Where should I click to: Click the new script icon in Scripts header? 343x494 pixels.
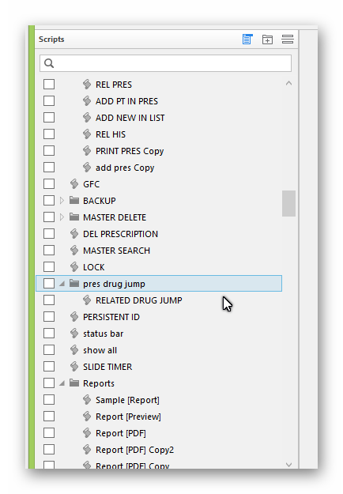click(247, 40)
